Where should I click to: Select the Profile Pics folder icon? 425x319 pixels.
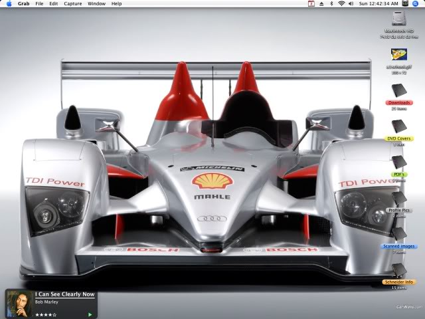399,198
